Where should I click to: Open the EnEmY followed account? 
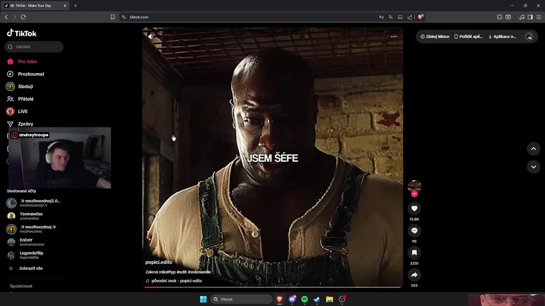[x=26, y=242]
